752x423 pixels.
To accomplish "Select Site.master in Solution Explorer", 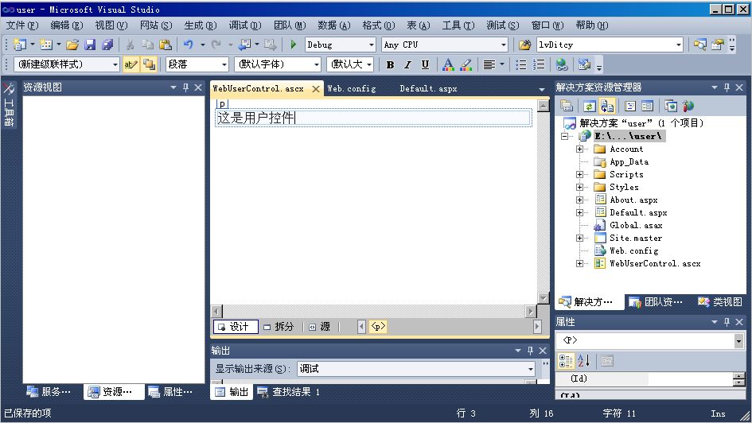I will pyautogui.click(x=636, y=238).
